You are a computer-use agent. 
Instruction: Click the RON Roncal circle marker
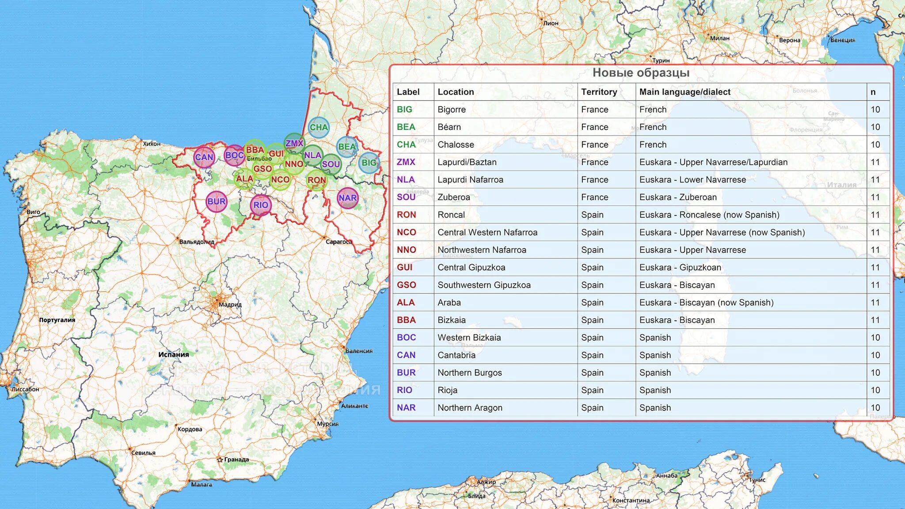(317, 180)
